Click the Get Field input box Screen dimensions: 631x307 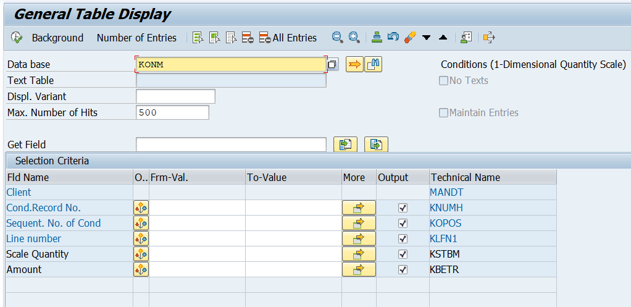coord(231,145)
